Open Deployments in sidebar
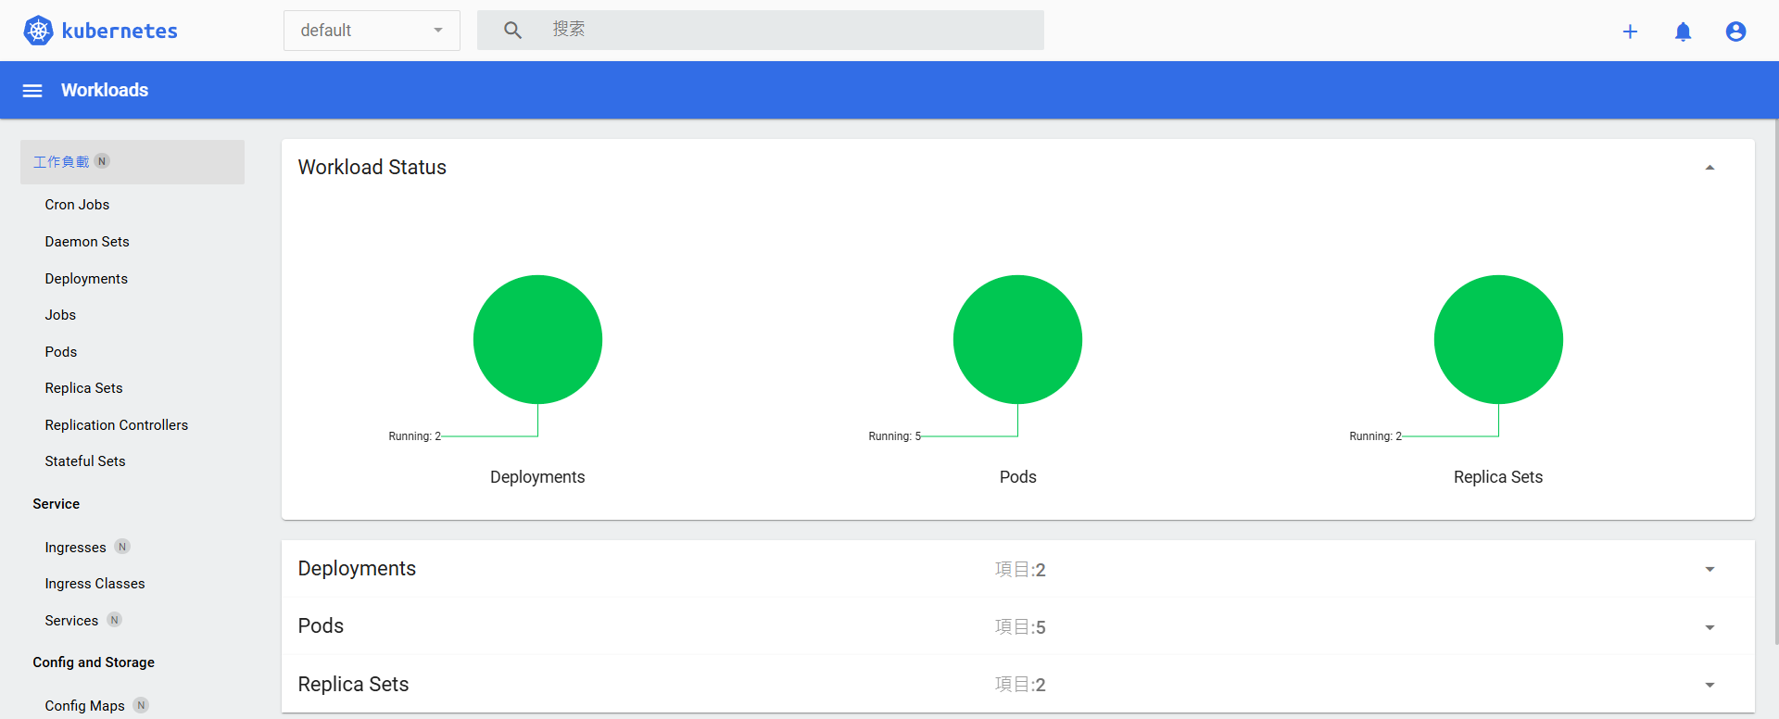The image size is (1779, 719). pyautogui.click(x=86, y=279)
